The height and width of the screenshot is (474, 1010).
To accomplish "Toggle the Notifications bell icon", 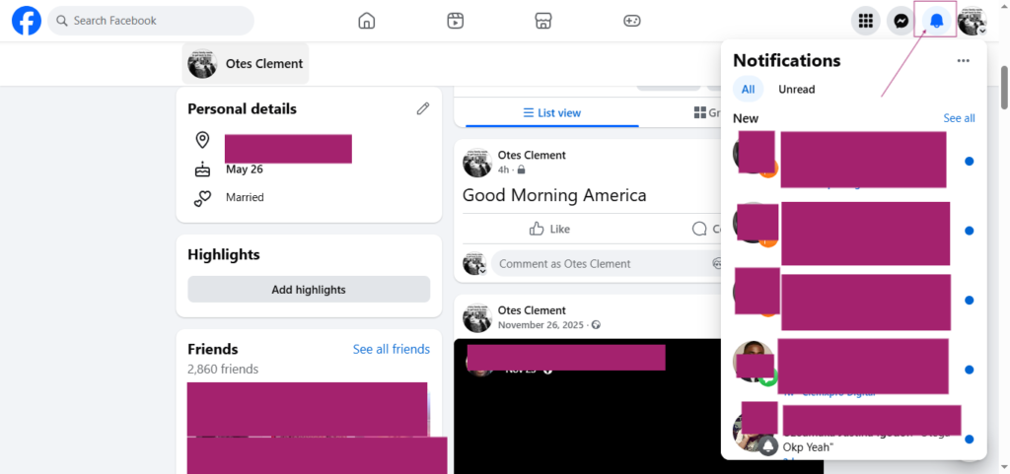I will tap(937, 22).
